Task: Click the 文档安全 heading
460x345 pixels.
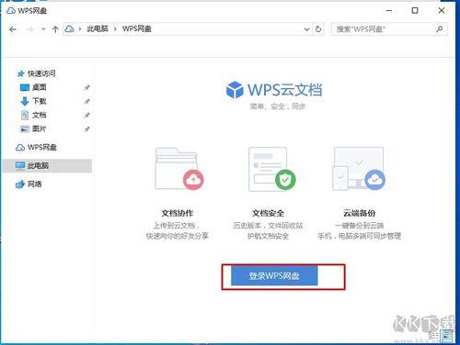Action: pos(268,213)
